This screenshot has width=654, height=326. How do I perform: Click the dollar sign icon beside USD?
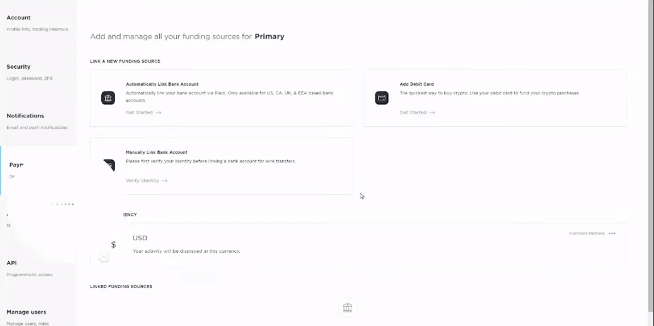click(113, 245)
